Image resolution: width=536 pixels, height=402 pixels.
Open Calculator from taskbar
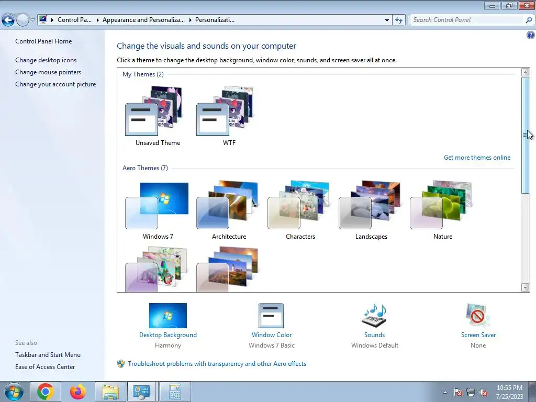tap(175, 392)
